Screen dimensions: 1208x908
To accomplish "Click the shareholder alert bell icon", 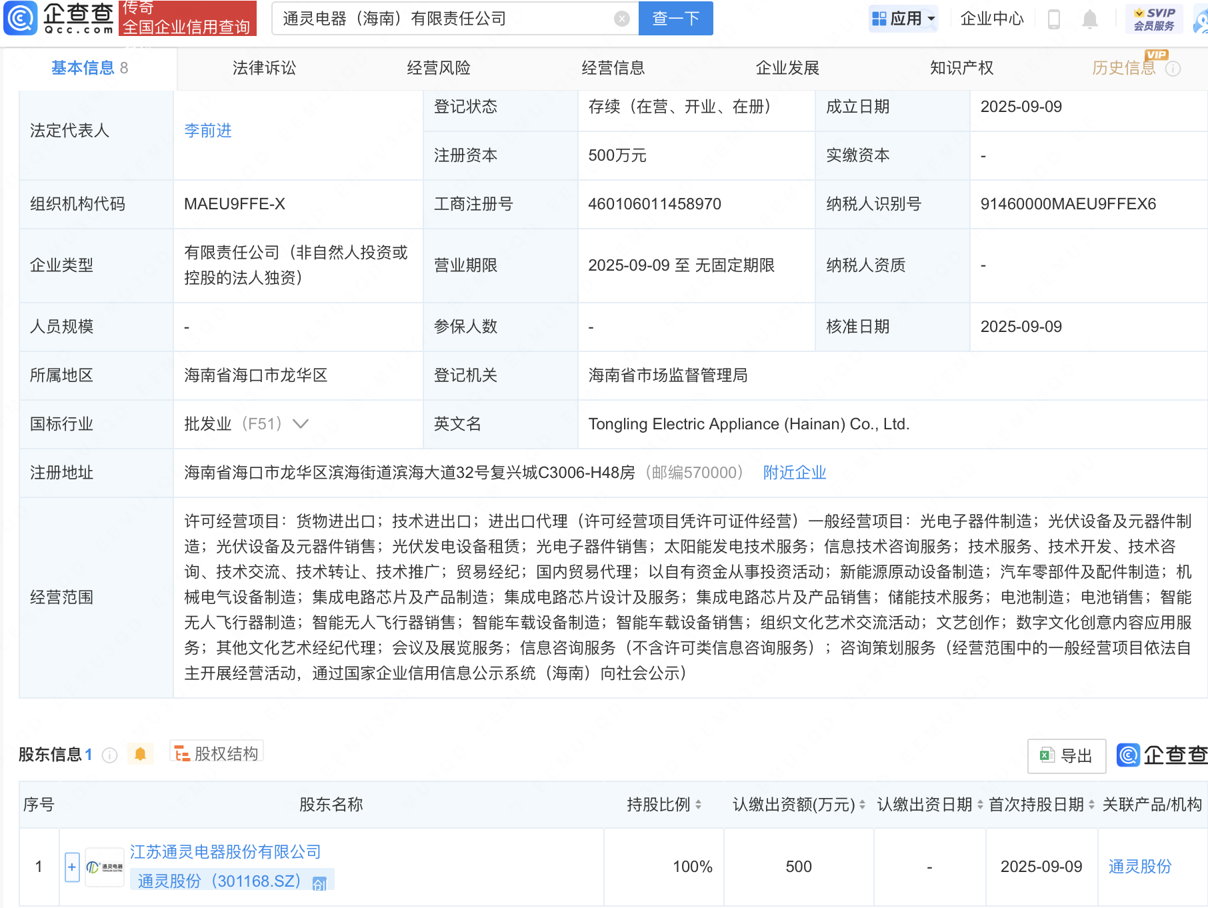I will [x=140, y=754].
